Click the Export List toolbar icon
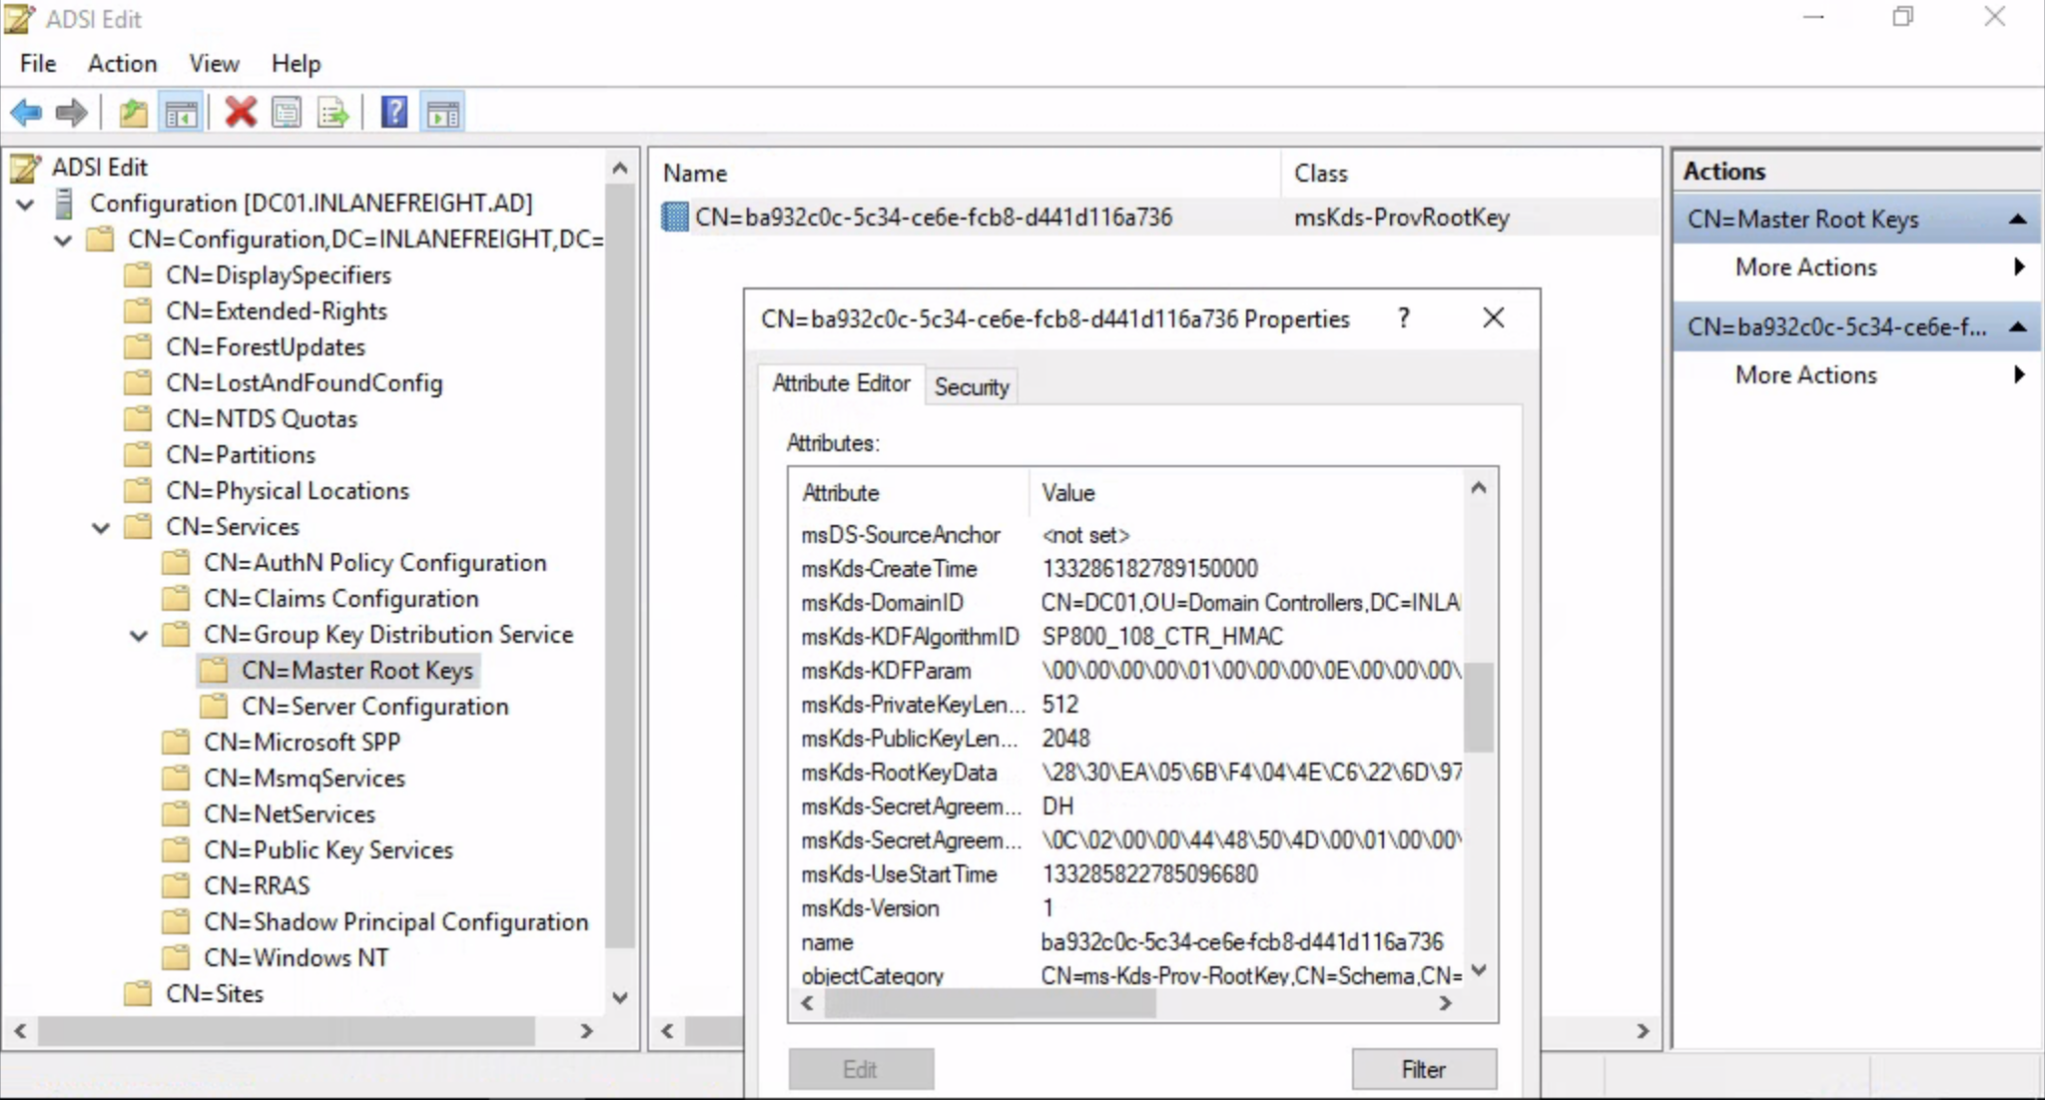2045x1100 pixels. coord(333,113)
